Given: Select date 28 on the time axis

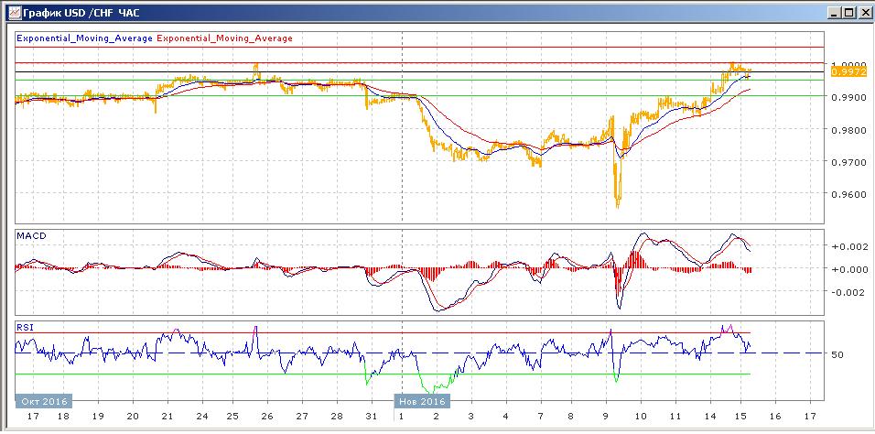Looking at the screenshot, I should [x=337, y=417].
